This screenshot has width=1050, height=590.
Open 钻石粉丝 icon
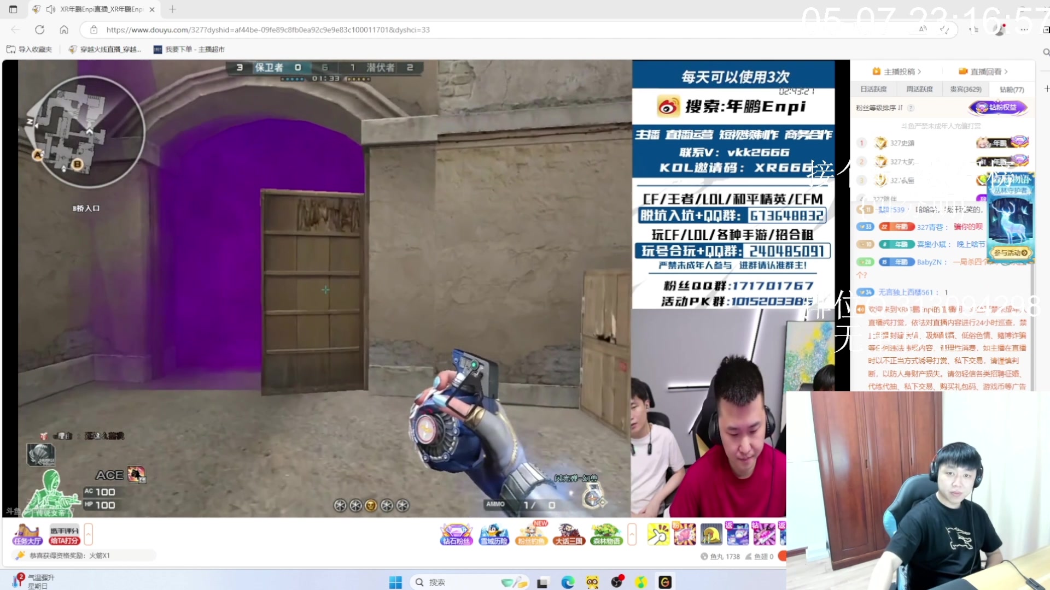[456, 534]
